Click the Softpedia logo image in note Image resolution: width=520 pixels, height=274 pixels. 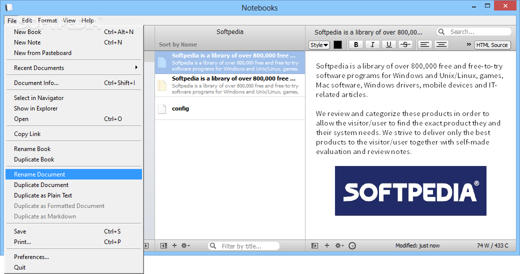(410, 190)
